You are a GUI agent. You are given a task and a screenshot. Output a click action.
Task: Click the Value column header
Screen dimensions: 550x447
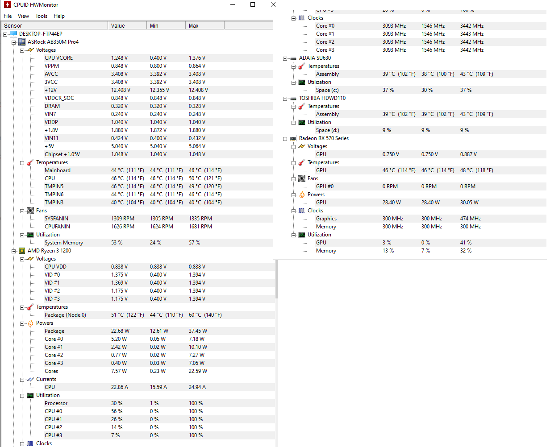click(x=127, y=26)
